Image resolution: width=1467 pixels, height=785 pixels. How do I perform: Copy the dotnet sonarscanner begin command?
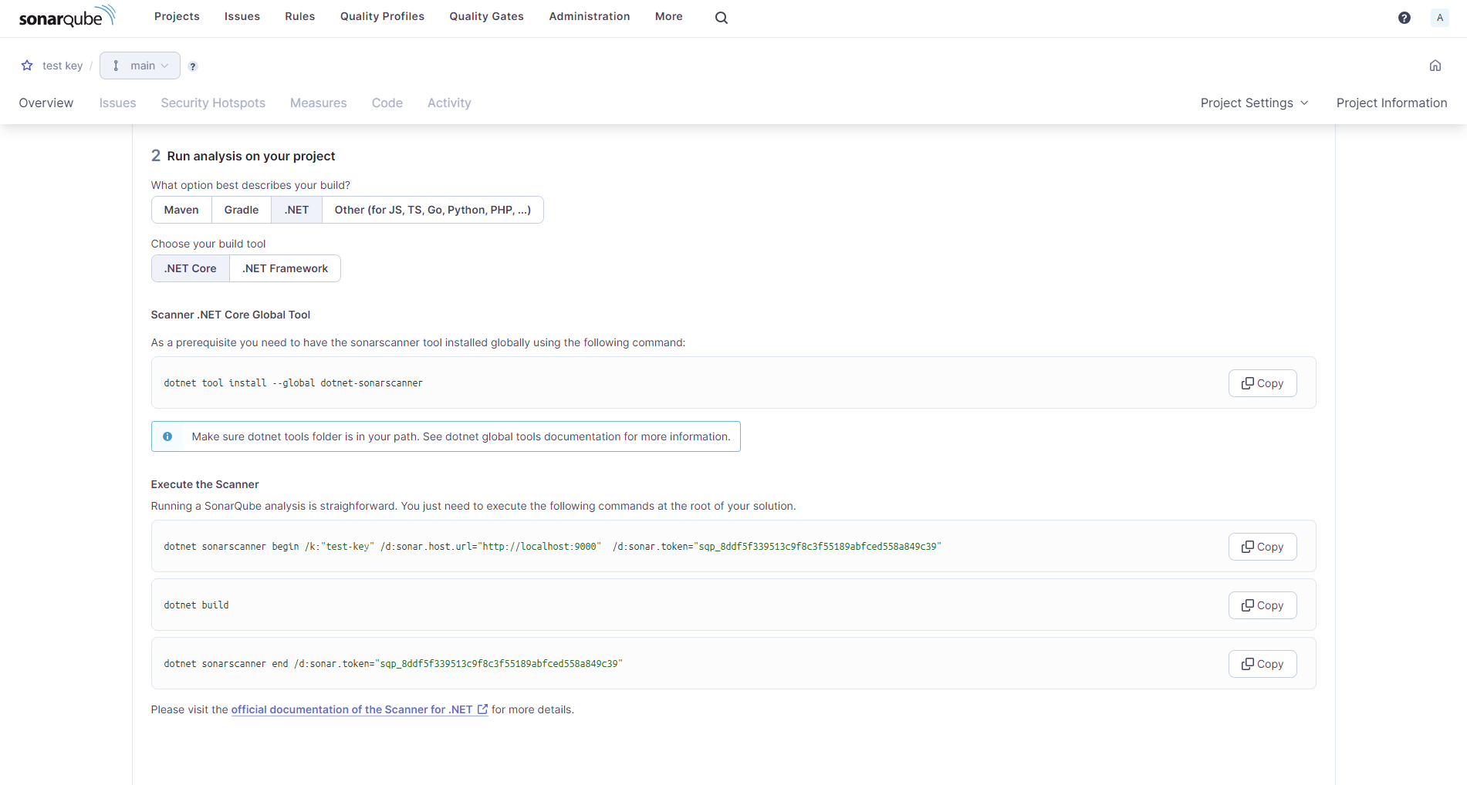pyautogui.click(x=1262, y=547)
